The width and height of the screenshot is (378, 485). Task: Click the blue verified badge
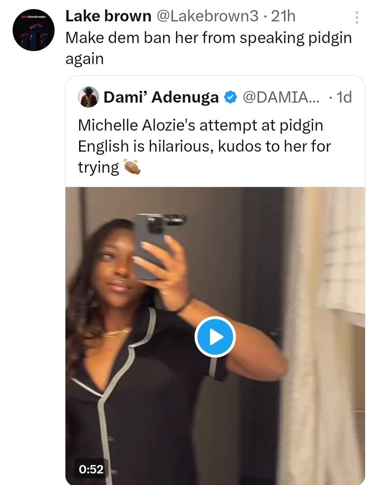point(230,97)
